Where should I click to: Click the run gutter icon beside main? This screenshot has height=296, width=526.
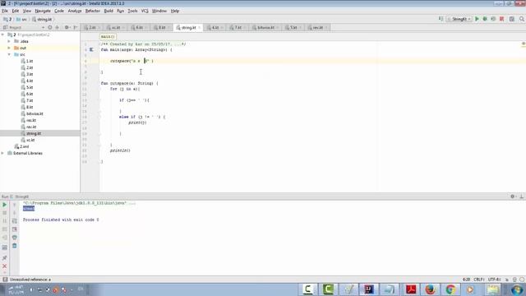(x=91, y=49)
